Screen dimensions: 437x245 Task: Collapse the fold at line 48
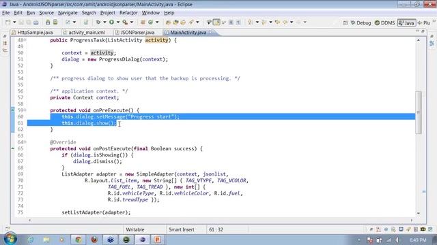coord(25,40)
